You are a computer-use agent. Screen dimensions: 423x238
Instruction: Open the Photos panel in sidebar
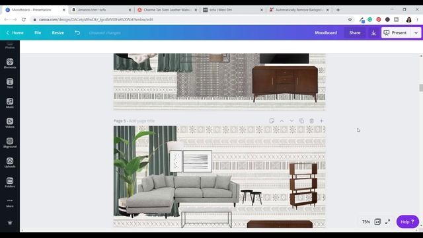pos(10,46)
